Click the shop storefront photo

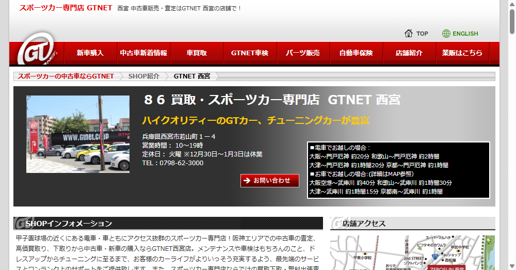pos(78,134)
